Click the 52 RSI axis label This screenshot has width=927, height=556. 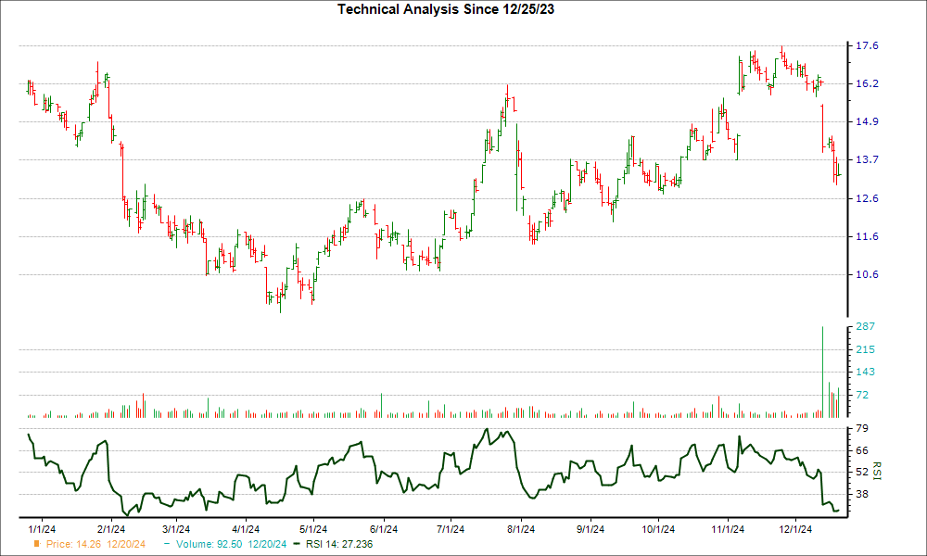(862, 472)
